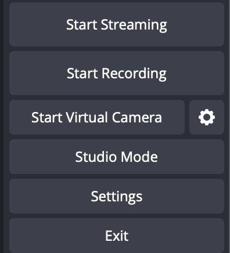Switch to Studio Mode layout
230x253 pixels.
pyautogui.click(x=117, y=157)
